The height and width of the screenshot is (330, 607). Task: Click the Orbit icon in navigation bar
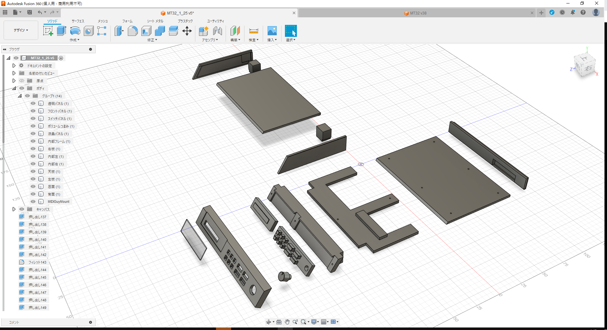pyautogui.click(x=269, y=322)
